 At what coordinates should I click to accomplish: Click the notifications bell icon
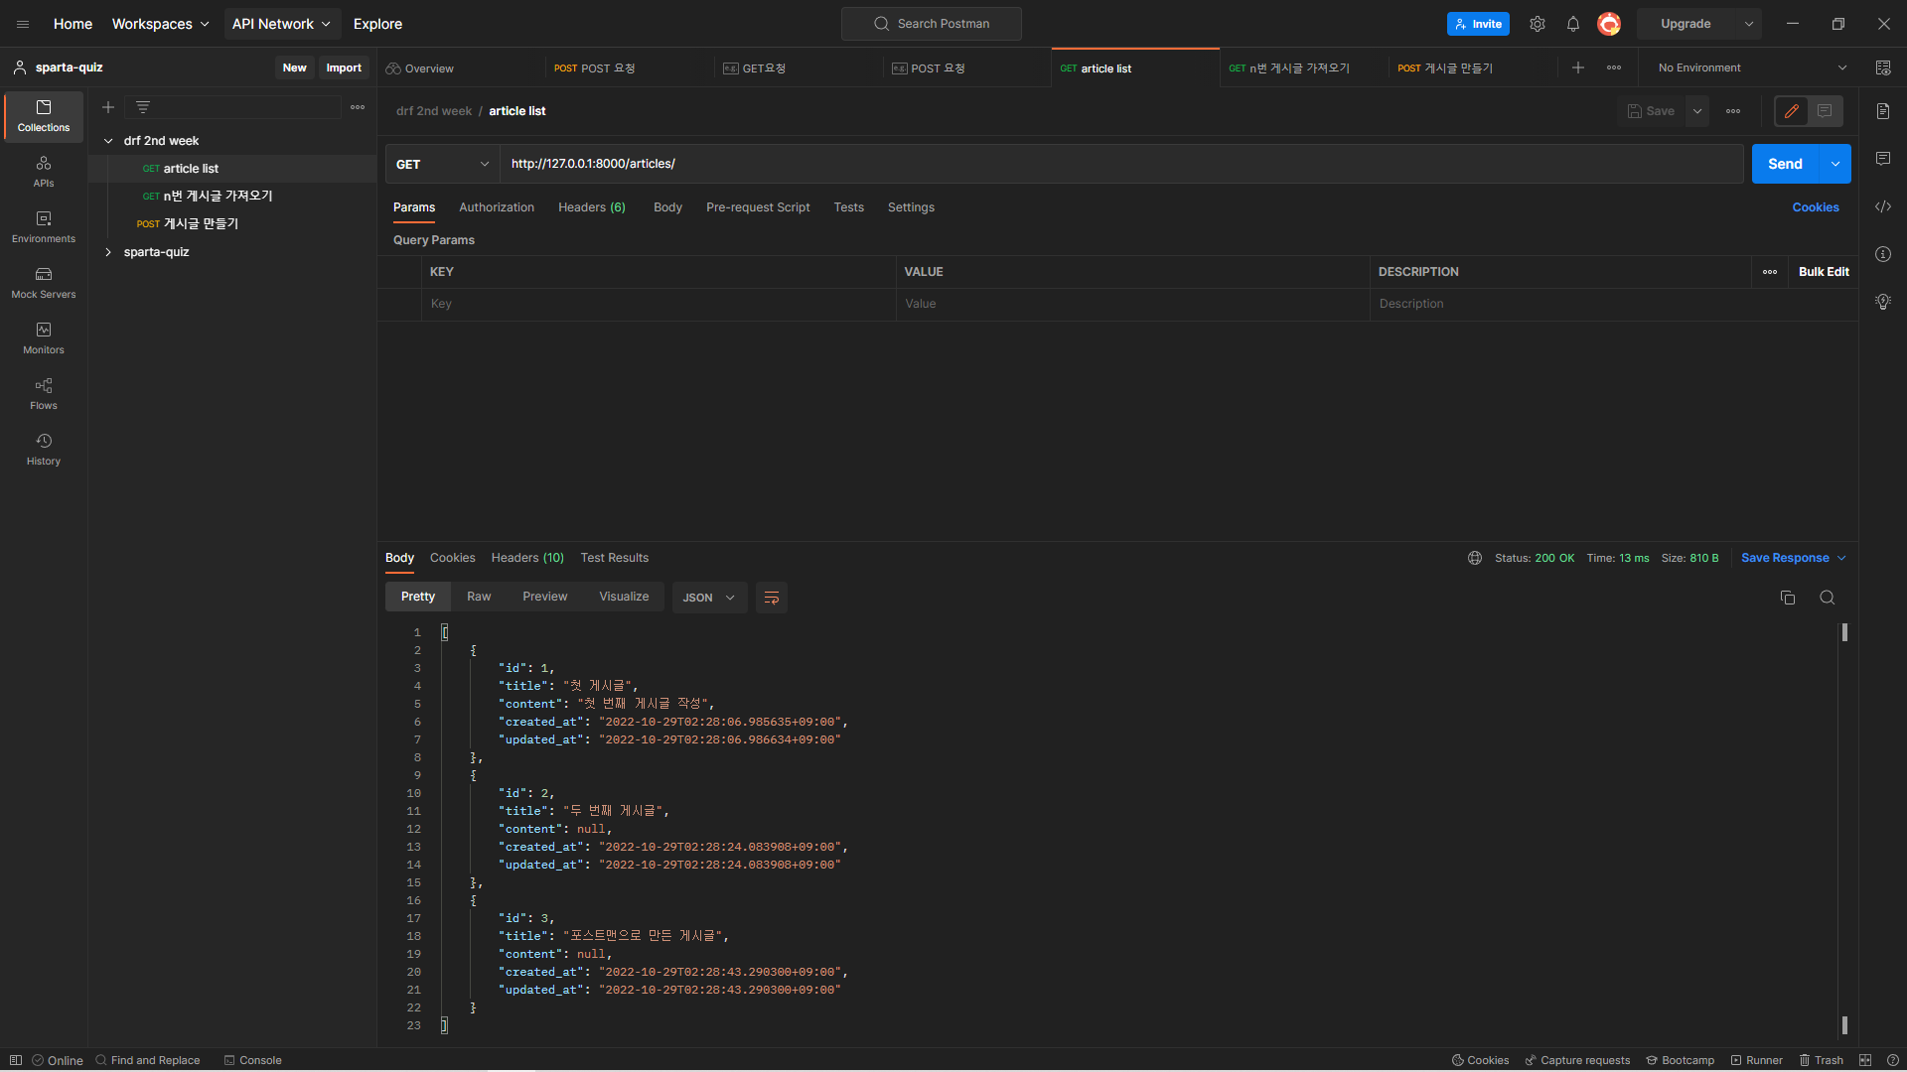pos(1573,24)
